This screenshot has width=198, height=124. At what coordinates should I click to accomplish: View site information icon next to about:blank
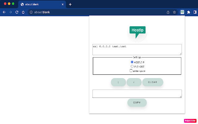point(31,12)
